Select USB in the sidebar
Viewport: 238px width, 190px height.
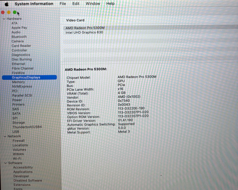(x=16, y=132)
